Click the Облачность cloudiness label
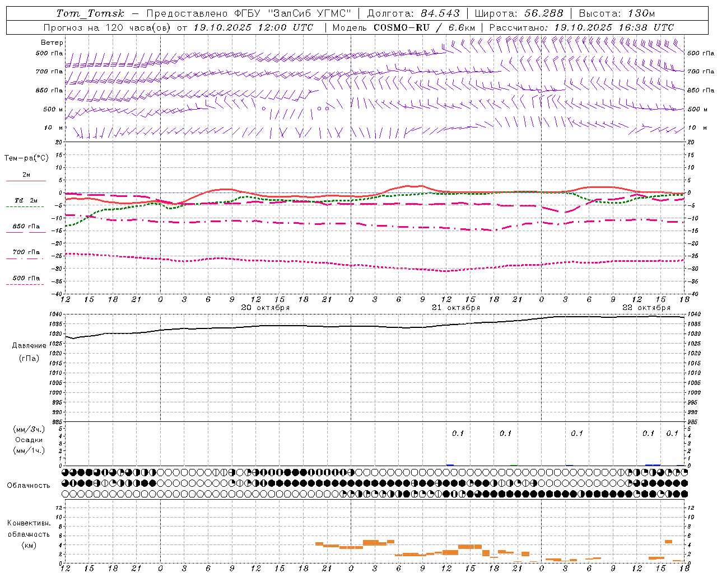This screenshot has height=573, width=717. coord(29,486)
